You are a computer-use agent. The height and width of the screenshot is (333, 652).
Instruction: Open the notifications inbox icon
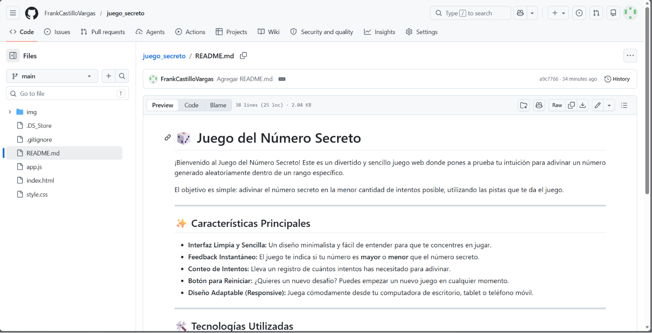(613, 13)
